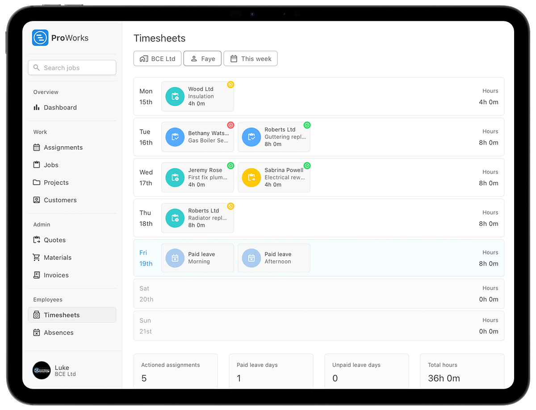Click the Jobs briefcase icon
This screenshot has width=536, height=410.
coord(36,164)
